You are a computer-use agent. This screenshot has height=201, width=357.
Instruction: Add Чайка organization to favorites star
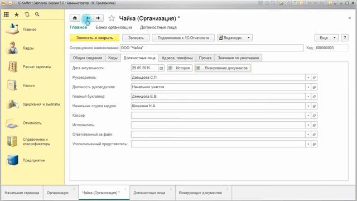(112, 18)
